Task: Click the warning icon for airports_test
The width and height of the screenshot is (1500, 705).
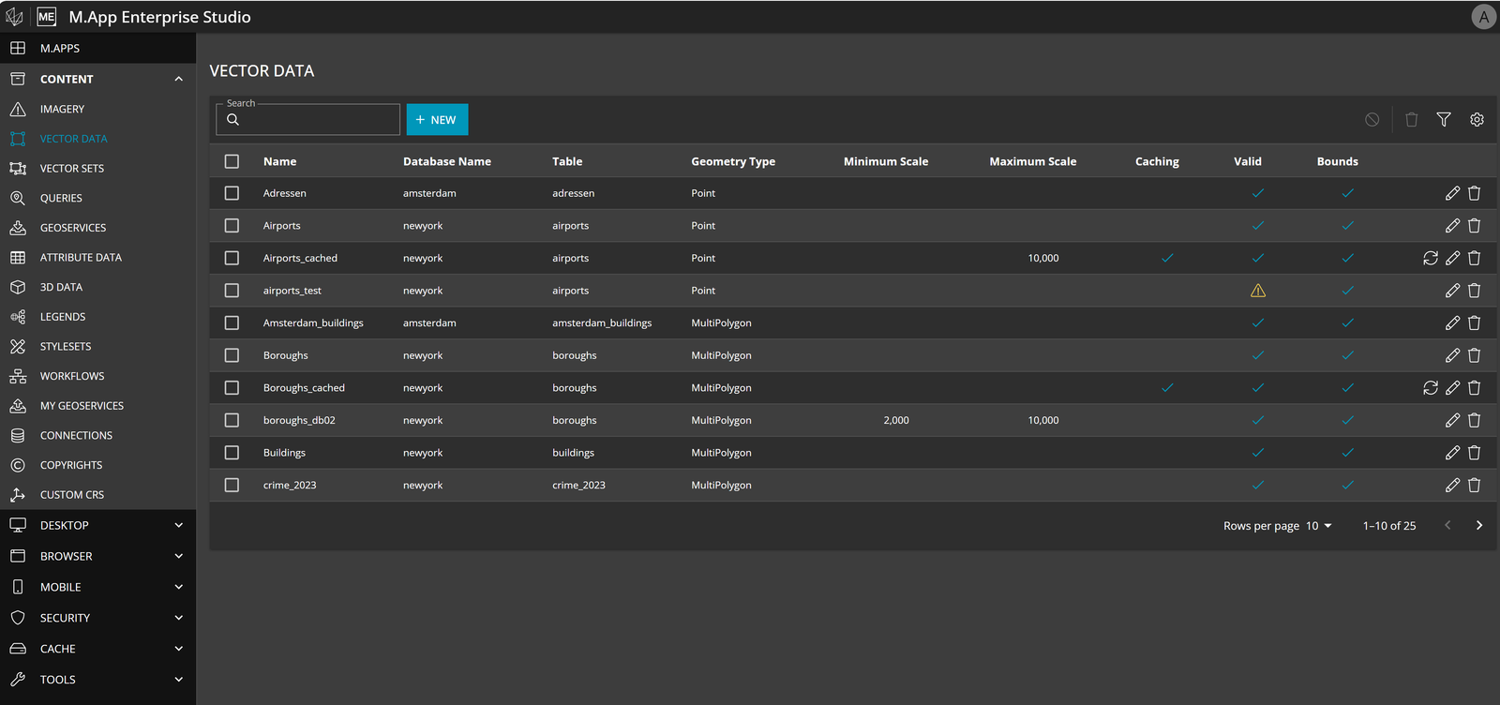Action: point(1258,291)
